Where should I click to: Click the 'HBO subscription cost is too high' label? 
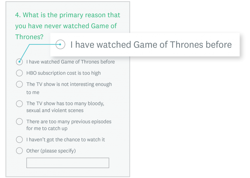click(x=63, y=73)
